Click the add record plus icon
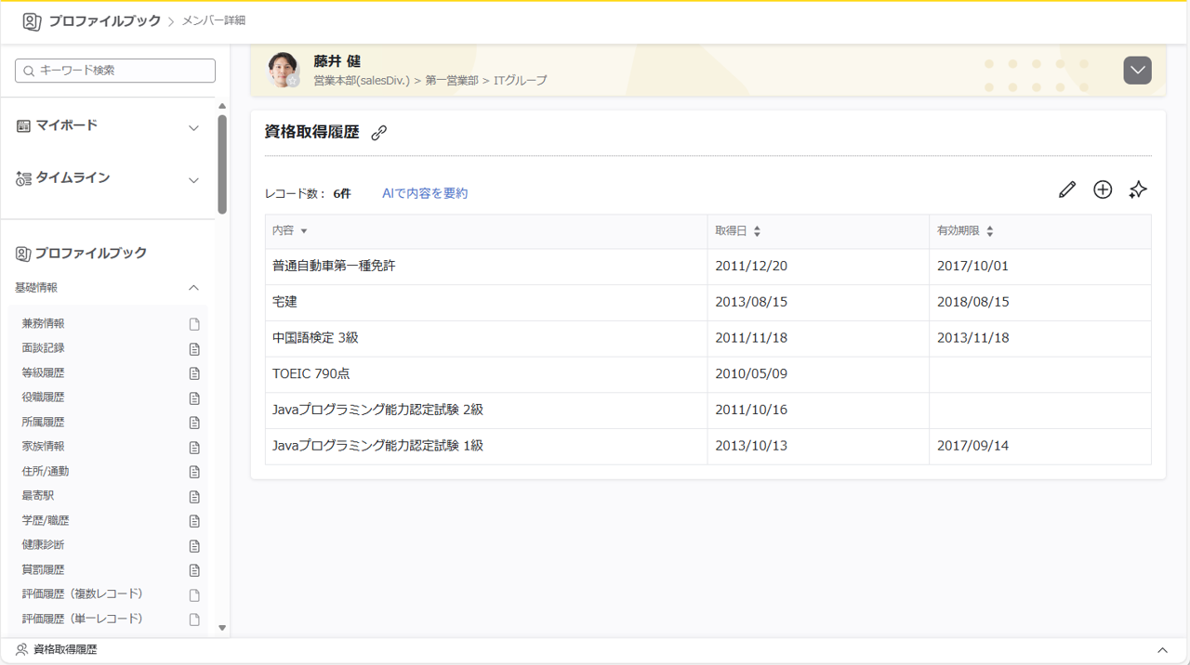This screenshot has width=1190, height=665. pos(1103,189)
